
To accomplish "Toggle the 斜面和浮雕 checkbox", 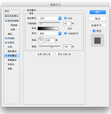I will pyautogui.click(x=6, y=21).
